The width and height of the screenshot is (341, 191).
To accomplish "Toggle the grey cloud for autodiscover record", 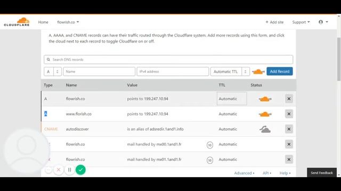I will point(265,129).
